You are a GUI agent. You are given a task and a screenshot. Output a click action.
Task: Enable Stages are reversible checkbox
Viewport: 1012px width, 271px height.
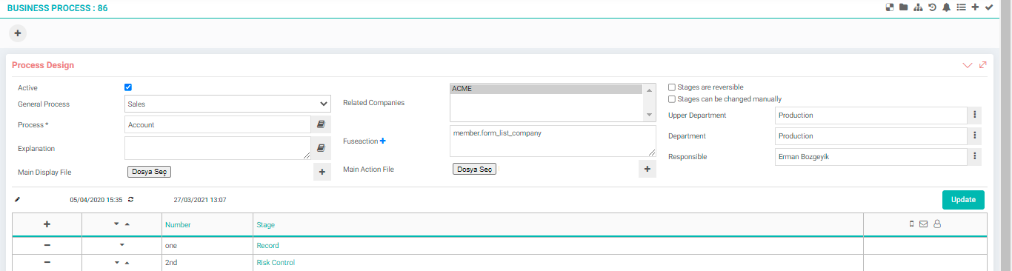point(672,87)
